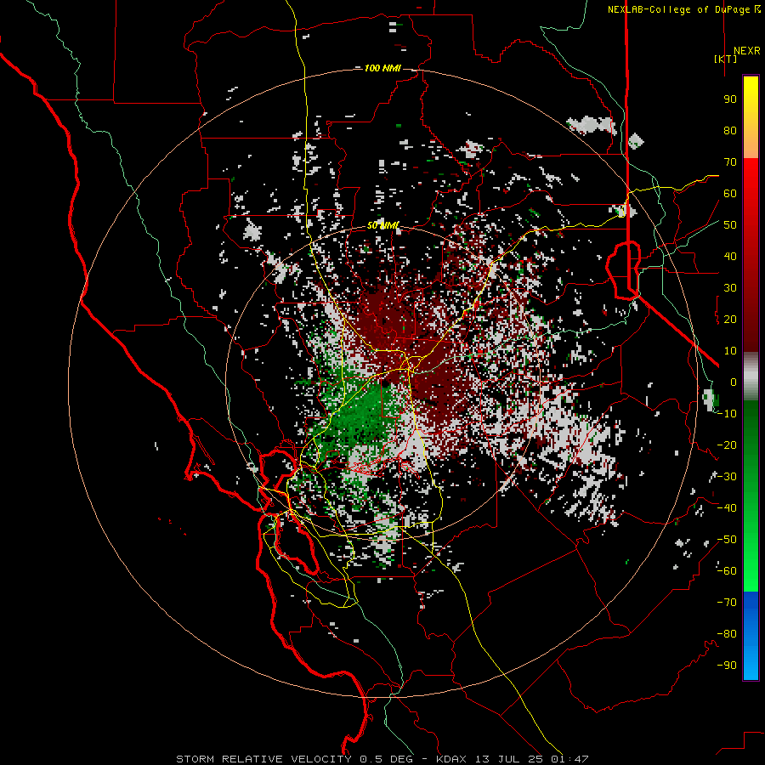The height and width of the screenshot is (765, 765).
Task: Select the positive 40 scale value
Action: [730, 256]
